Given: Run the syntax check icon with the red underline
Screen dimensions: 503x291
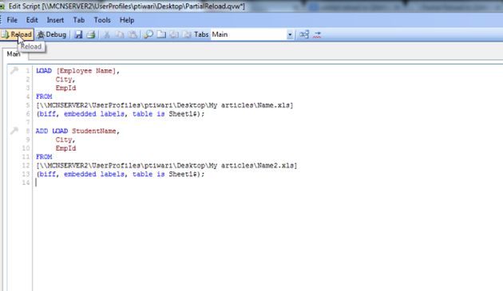Looking at the screenshot, I should tap(317, 34).
